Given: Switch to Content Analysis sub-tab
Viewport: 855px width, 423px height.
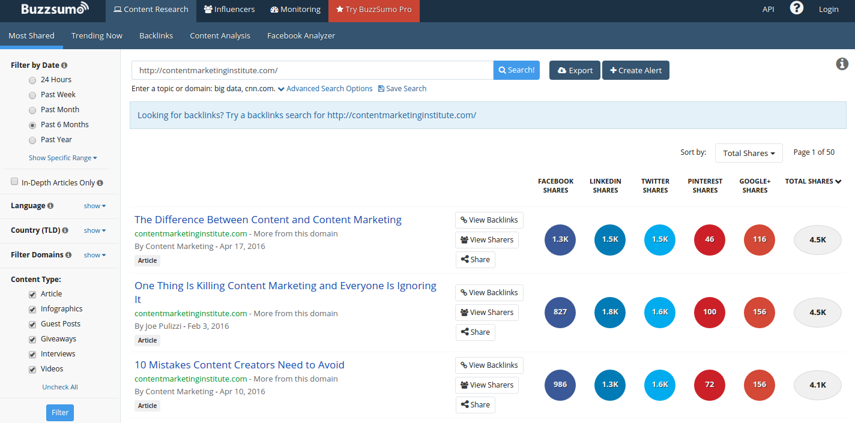Looking at the screenshot, I should click(220, 35).
